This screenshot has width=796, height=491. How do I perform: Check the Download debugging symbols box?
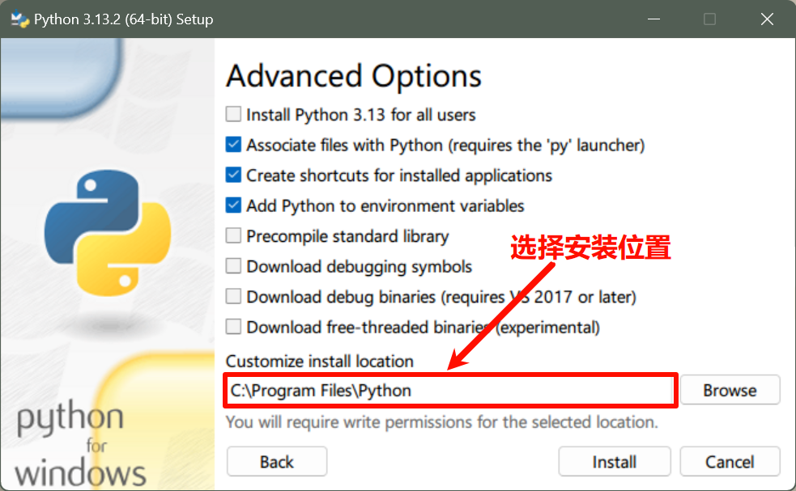233,266
